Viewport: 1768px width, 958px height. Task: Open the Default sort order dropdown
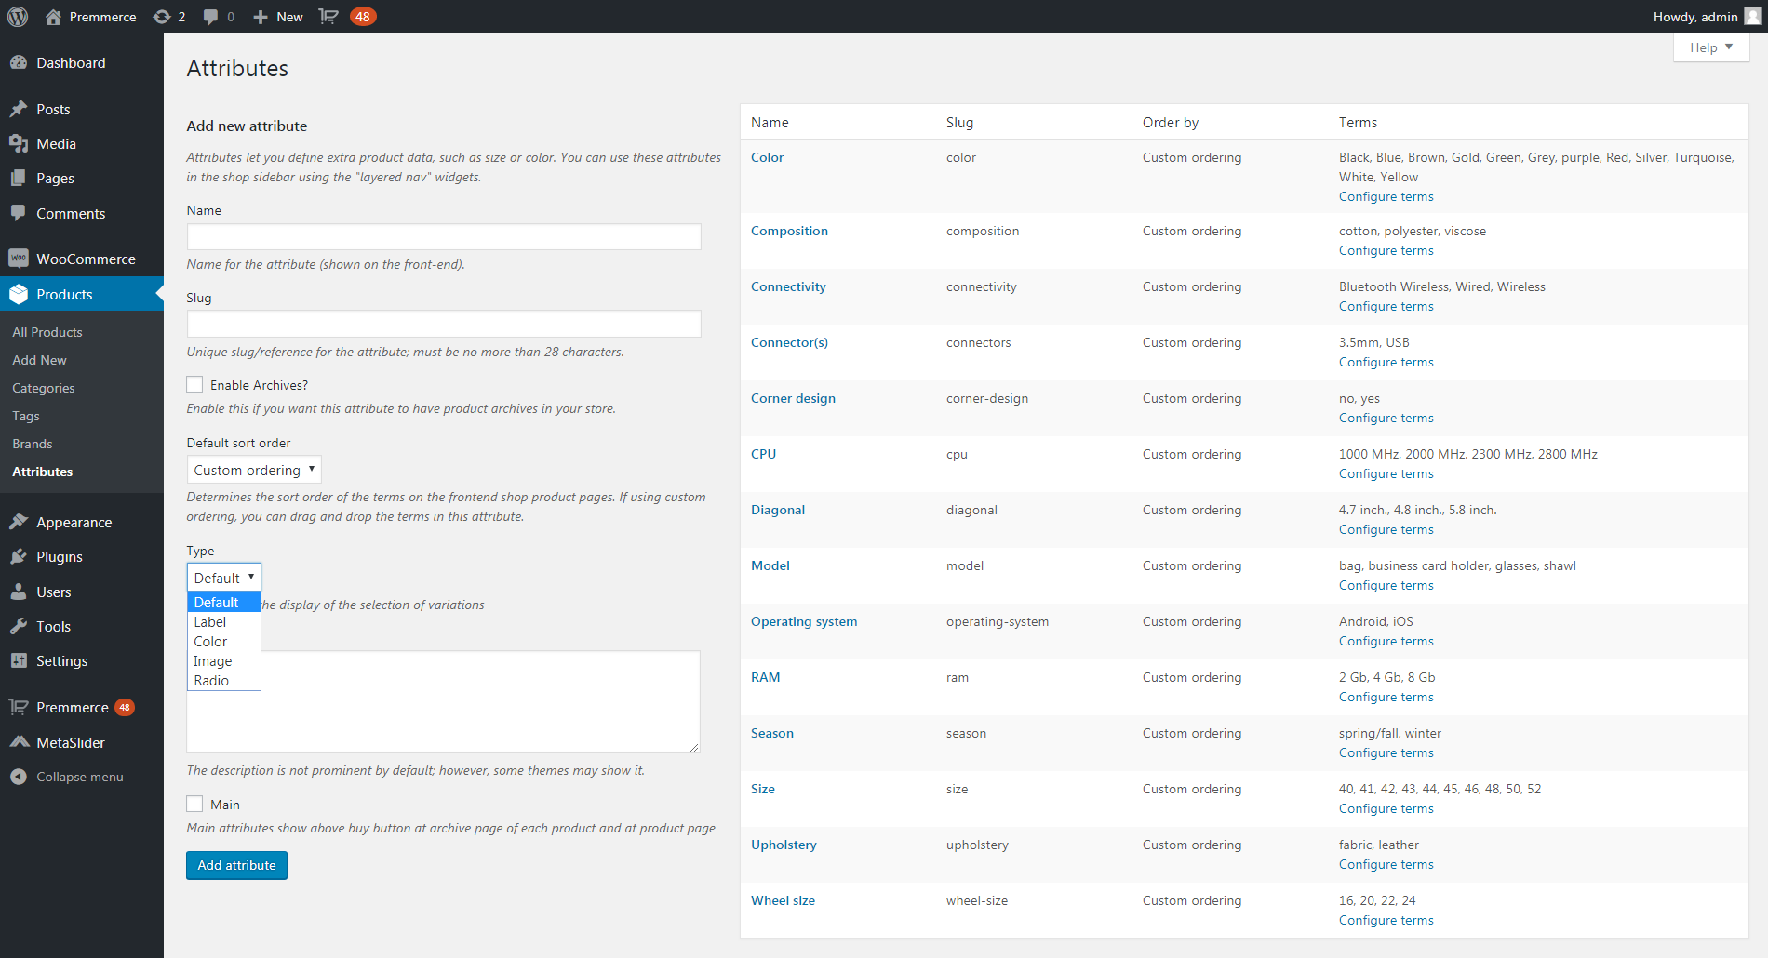tap(254, 470)
